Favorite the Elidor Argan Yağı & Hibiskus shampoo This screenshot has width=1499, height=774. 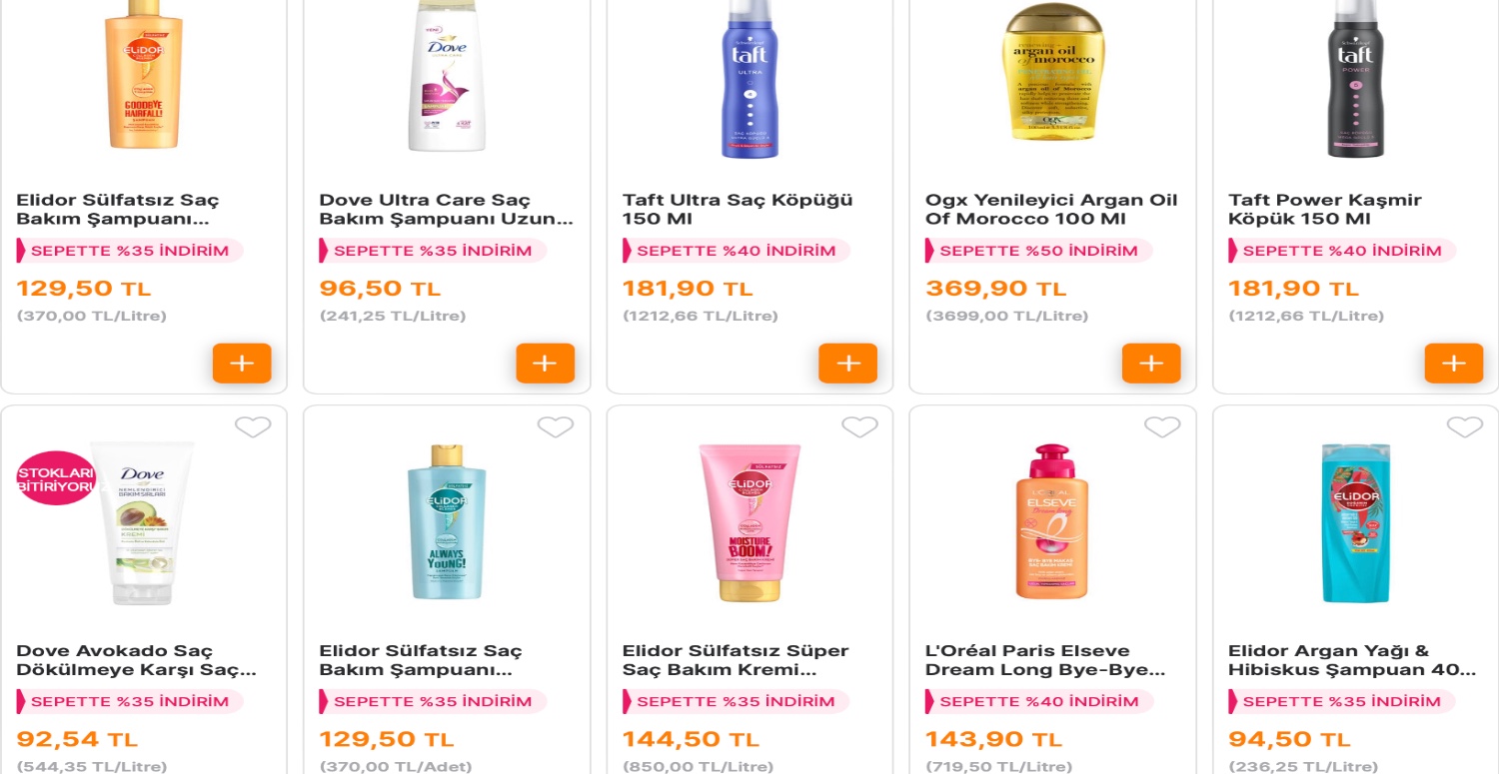point(1465,427)
